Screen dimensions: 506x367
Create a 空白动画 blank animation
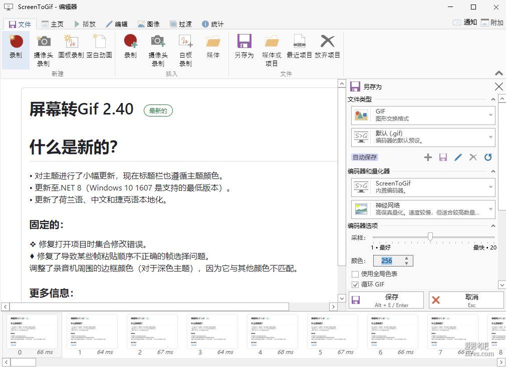[x=99, y=46]
